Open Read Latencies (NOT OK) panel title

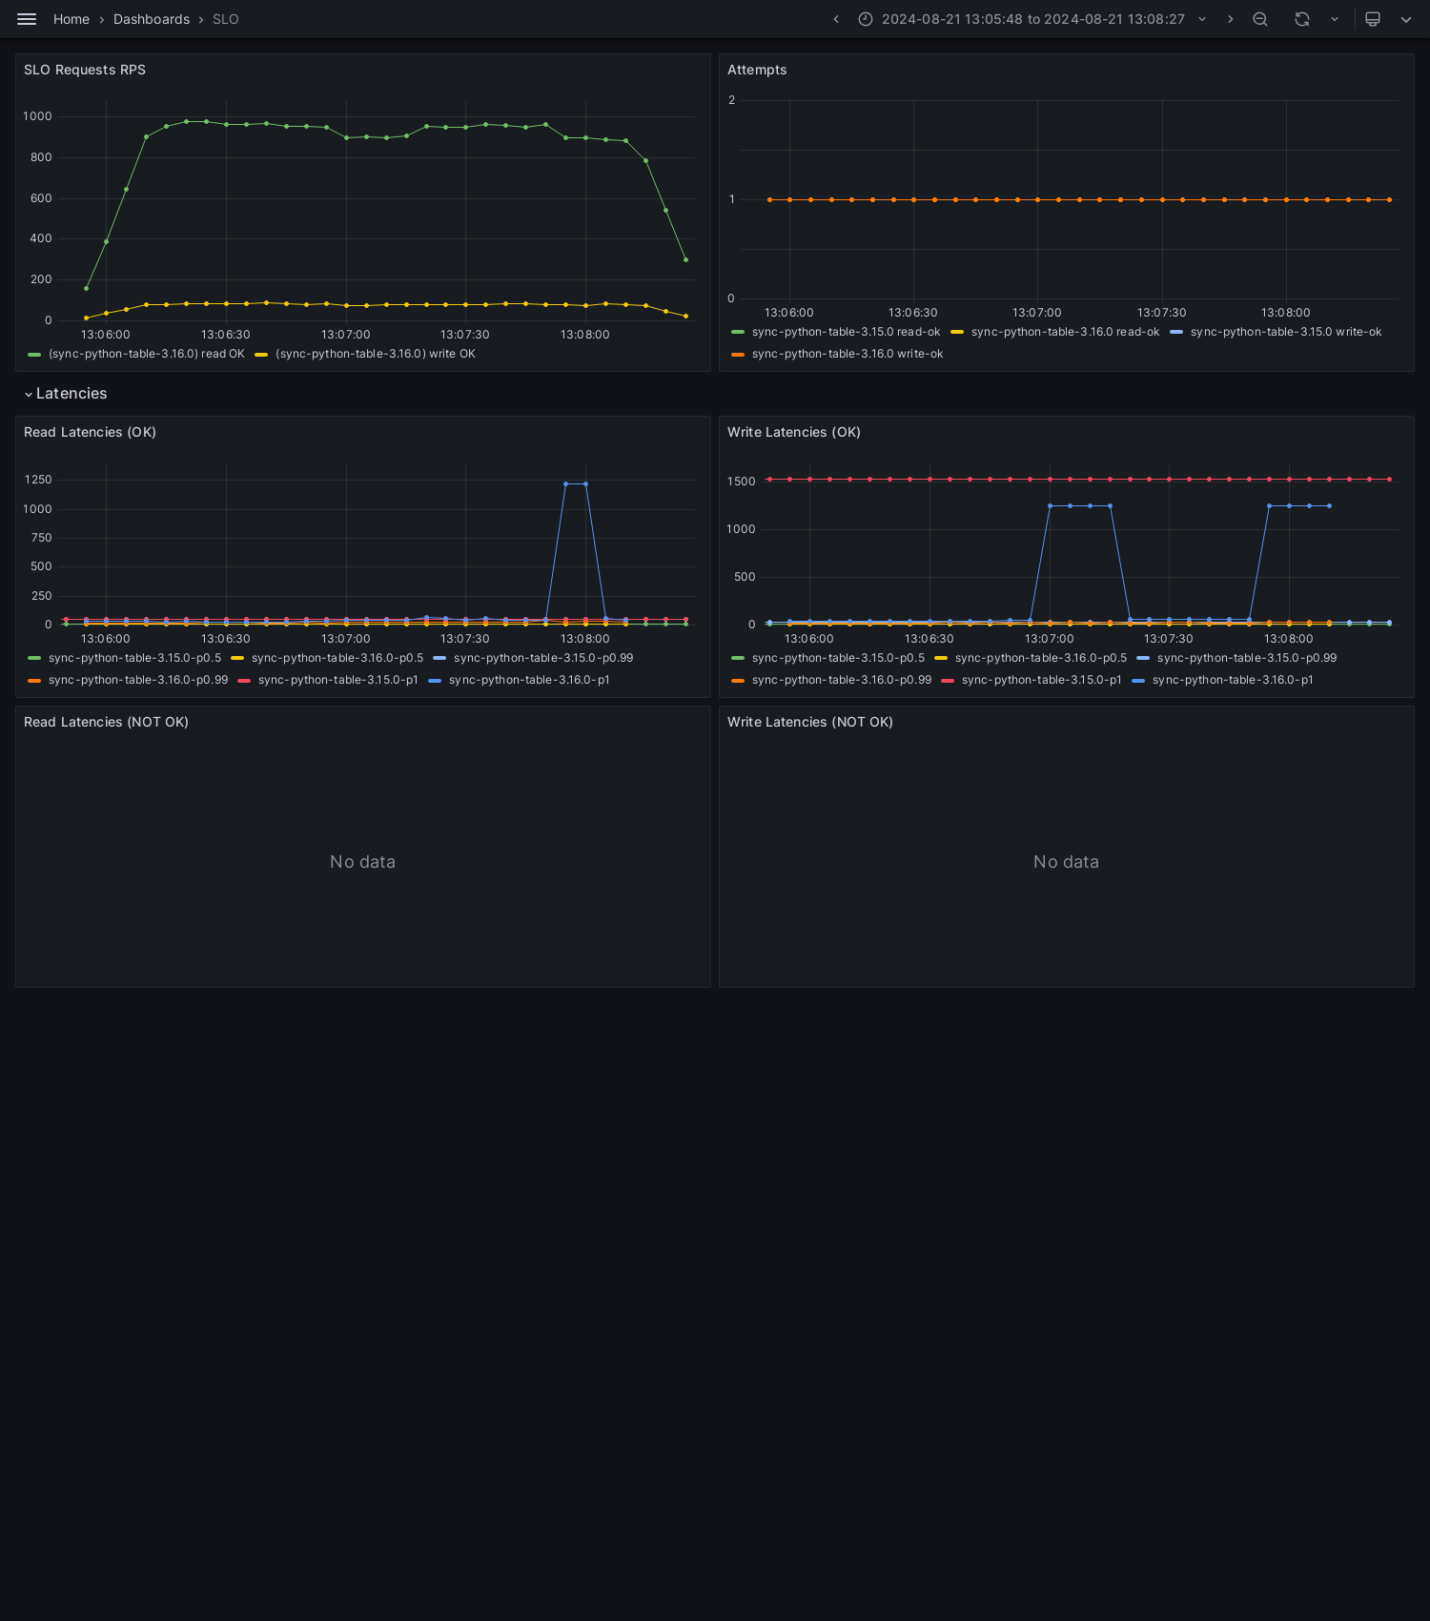point(106,722)
